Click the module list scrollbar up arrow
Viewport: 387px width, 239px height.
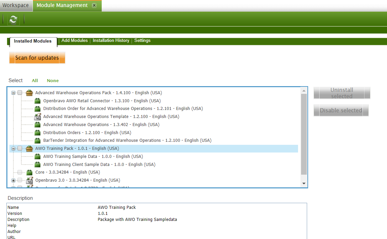point(304,91)
